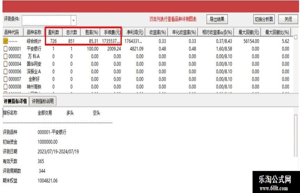The image size is (300, 193).
Task: Select the 全新好 row
Action: 147,79
